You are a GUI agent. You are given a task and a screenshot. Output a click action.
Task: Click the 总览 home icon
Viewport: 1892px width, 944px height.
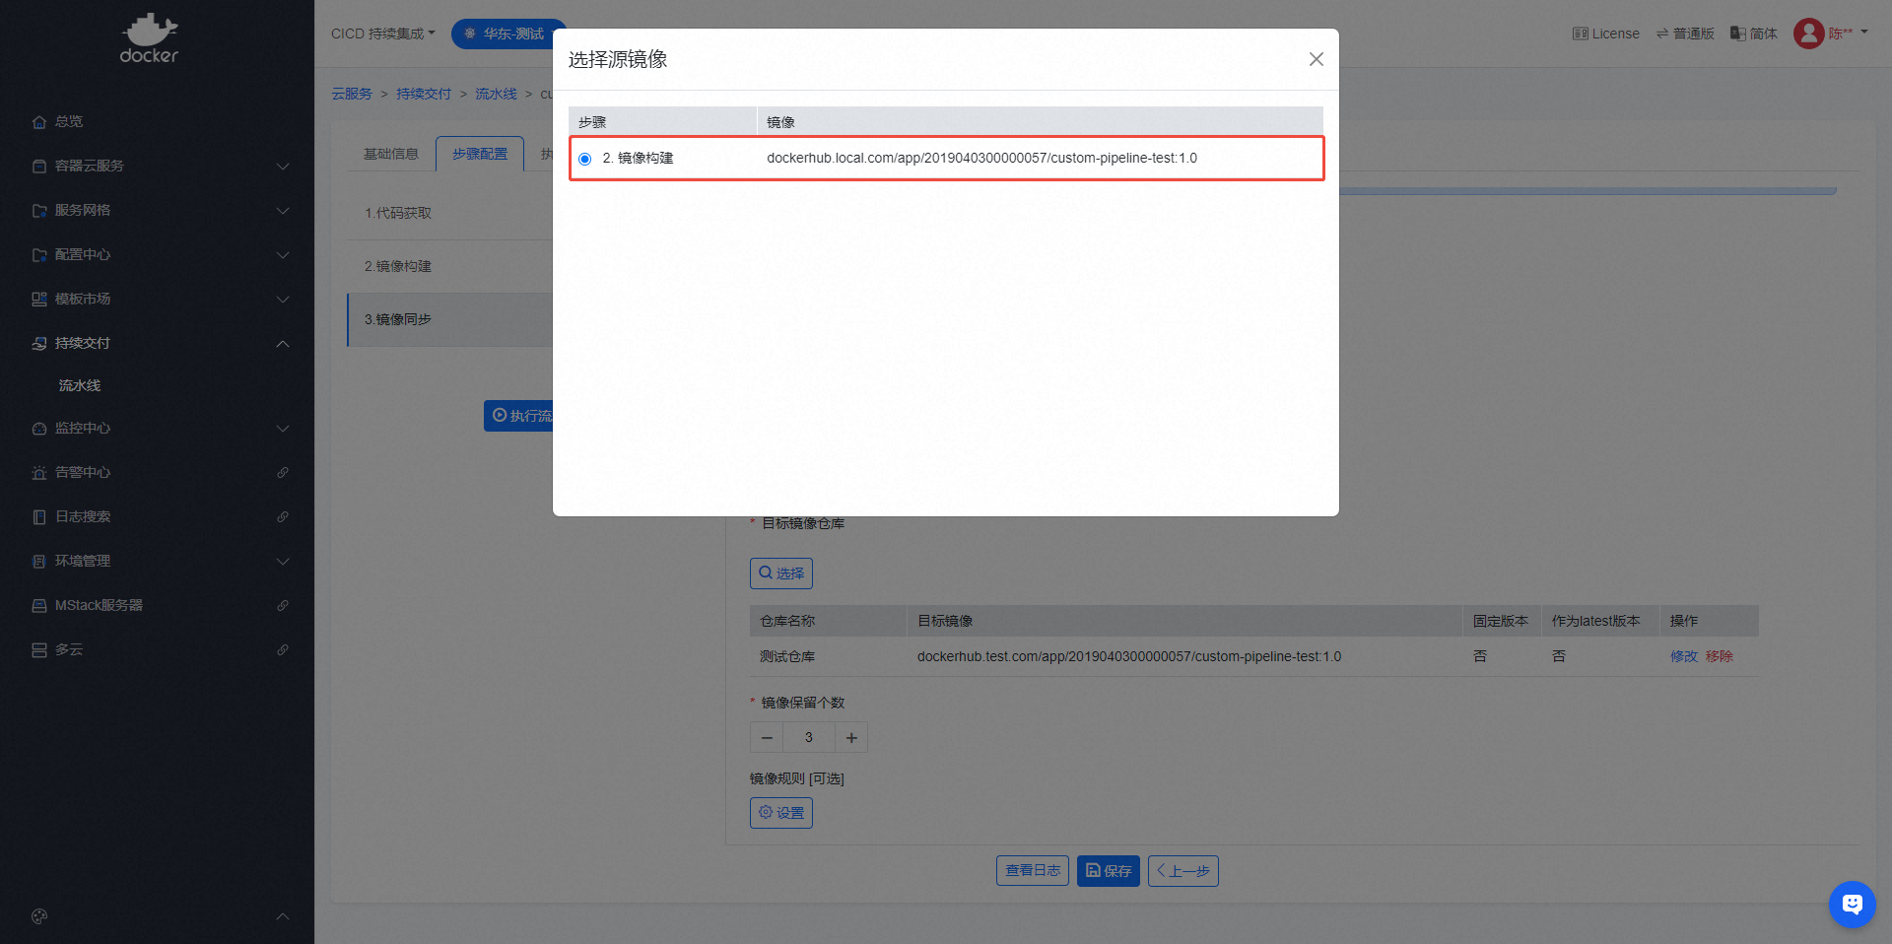(39, 122)
